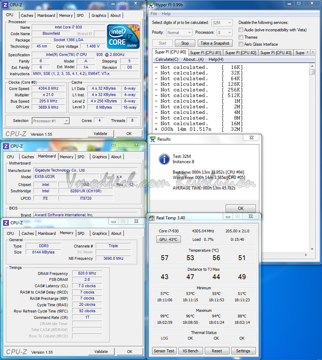Screen dimensions: 322x360
Task: Click OK in top CPU-Z window
Action: point(129,134)
